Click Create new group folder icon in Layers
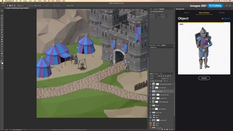 [167, 130]
